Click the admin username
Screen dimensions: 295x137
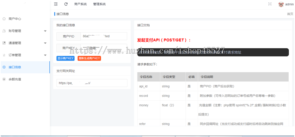click(289, 4)
